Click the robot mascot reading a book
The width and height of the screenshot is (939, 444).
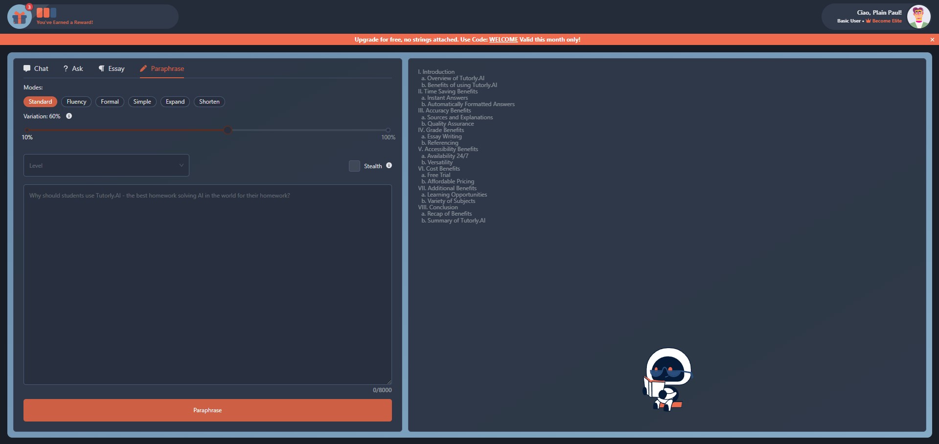click(x=667, y=379)
